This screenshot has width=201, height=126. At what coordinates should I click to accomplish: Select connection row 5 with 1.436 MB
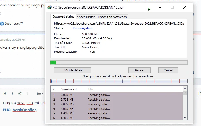[x=117, y=113]
